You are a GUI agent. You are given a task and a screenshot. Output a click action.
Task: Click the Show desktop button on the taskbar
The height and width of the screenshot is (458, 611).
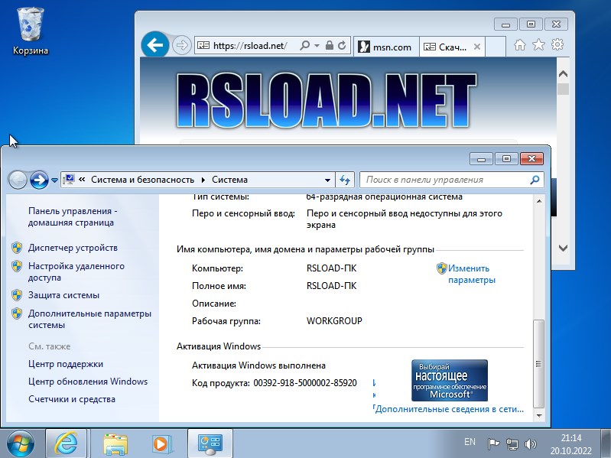point(606,443)
